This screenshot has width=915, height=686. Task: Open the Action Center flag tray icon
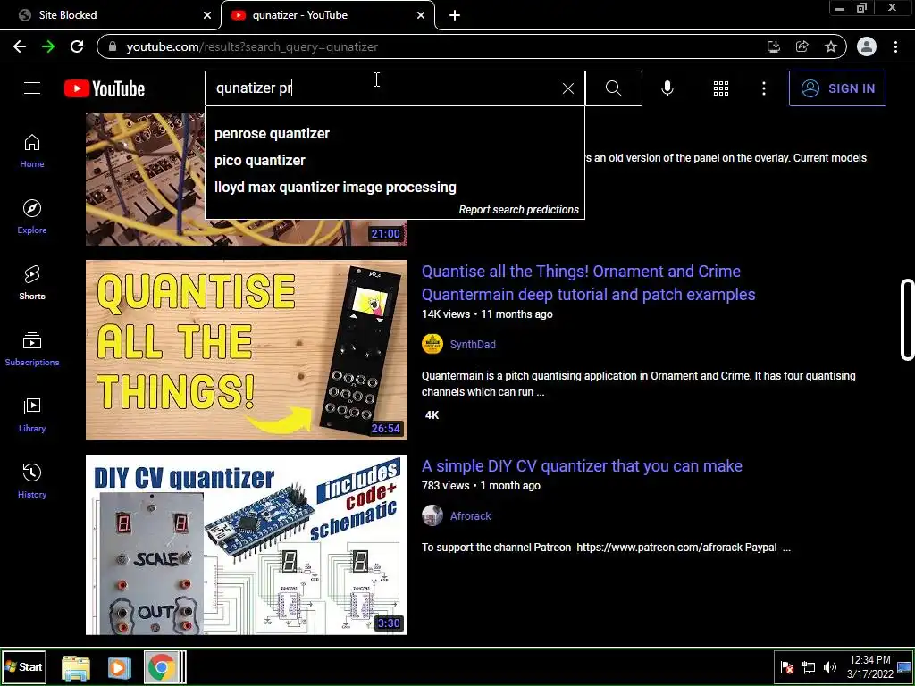pos(787,667)
